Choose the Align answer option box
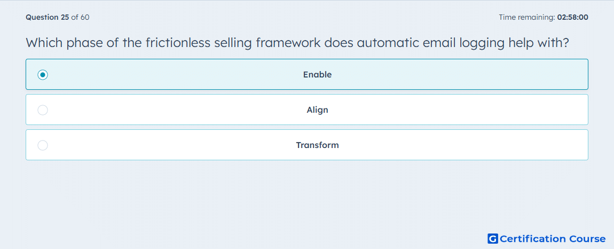614x249 pixels. 307,110
